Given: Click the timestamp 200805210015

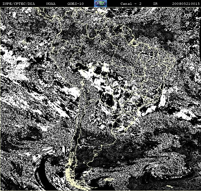Looking at the screenshot, I should pyautogui.click(x=186, y=4).
